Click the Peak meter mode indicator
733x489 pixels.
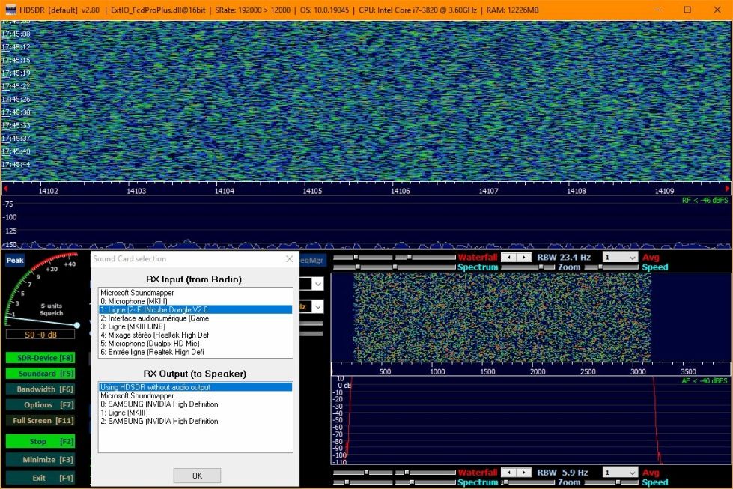pyautogui.click(x=15, y=261)
